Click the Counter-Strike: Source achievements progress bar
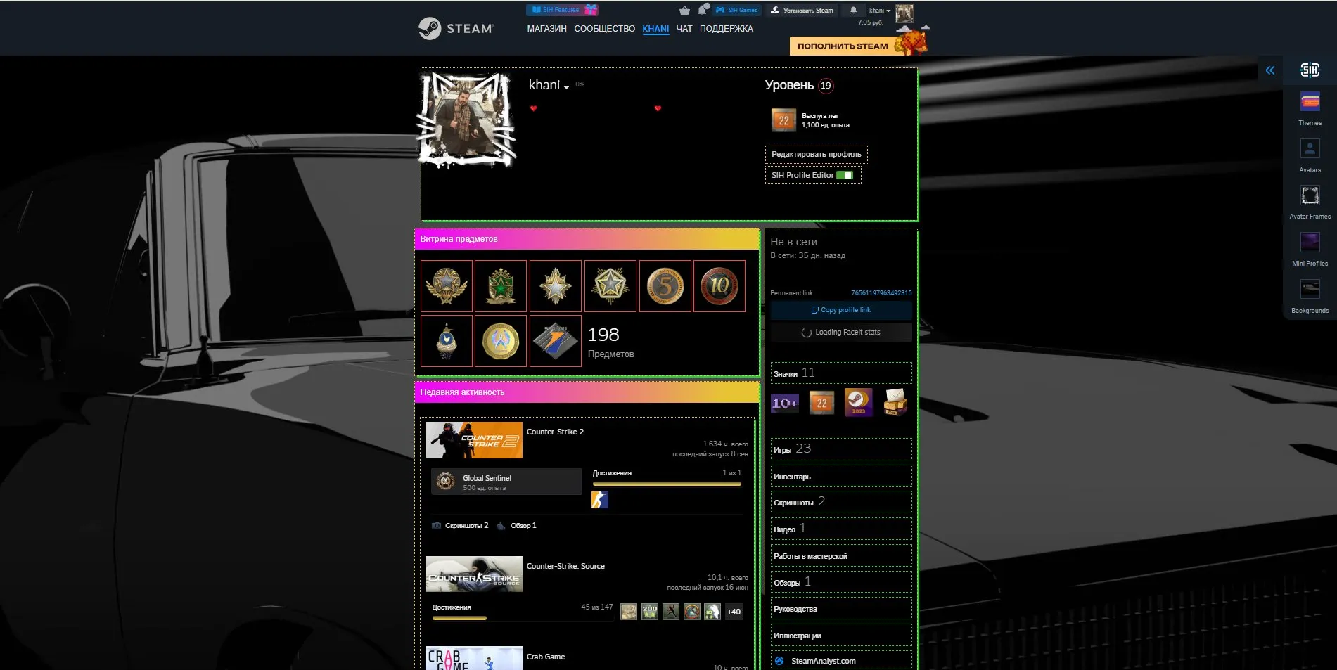This screenshot has height=670, width=1337. [523, 618]
